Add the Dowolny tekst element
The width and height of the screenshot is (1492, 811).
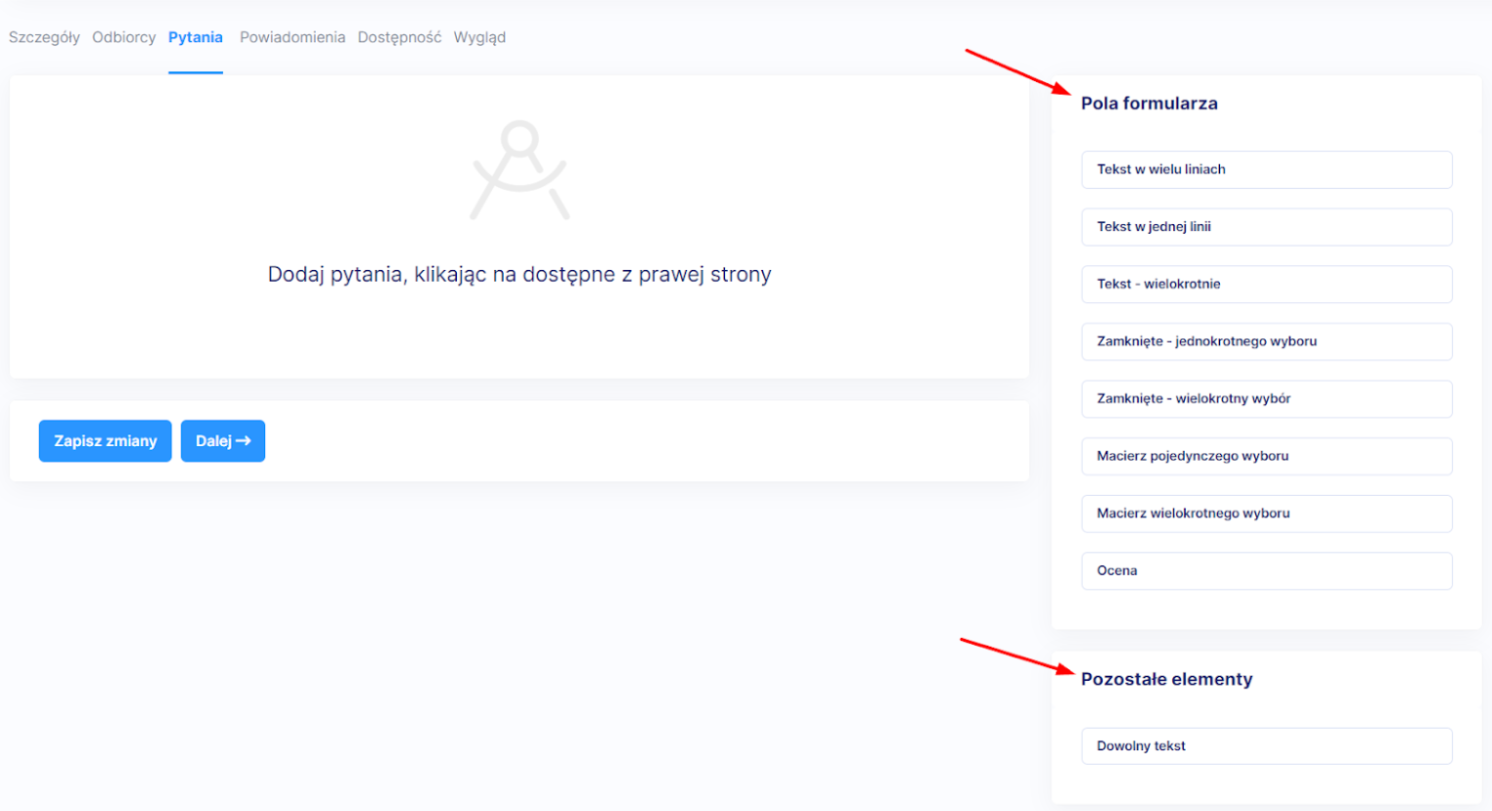[x=1266, y=746]
